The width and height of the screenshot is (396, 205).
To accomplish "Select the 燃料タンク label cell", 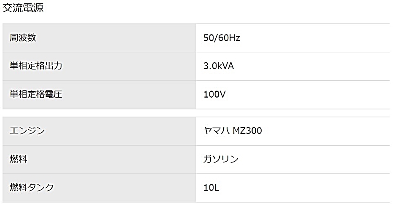I will click(99, 188).
